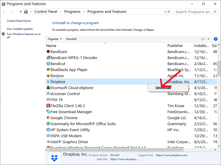Select the Programs and Features breadcrumb
Image resolution: width=221 pixels, height=165 pixels.
coord(107,12)
